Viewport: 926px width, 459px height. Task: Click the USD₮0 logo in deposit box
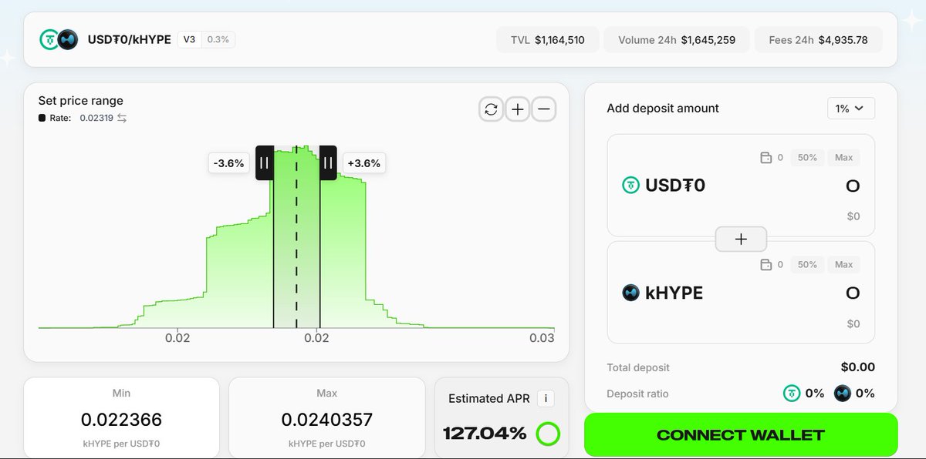[631, 185]
